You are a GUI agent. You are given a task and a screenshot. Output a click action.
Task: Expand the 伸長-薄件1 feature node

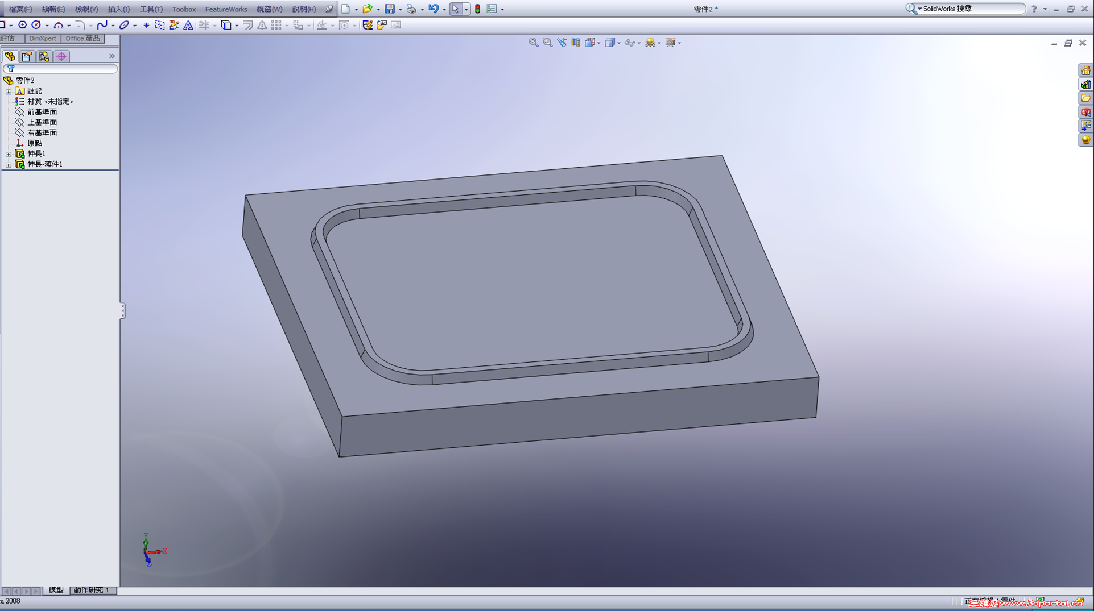[x=9, y=165]
